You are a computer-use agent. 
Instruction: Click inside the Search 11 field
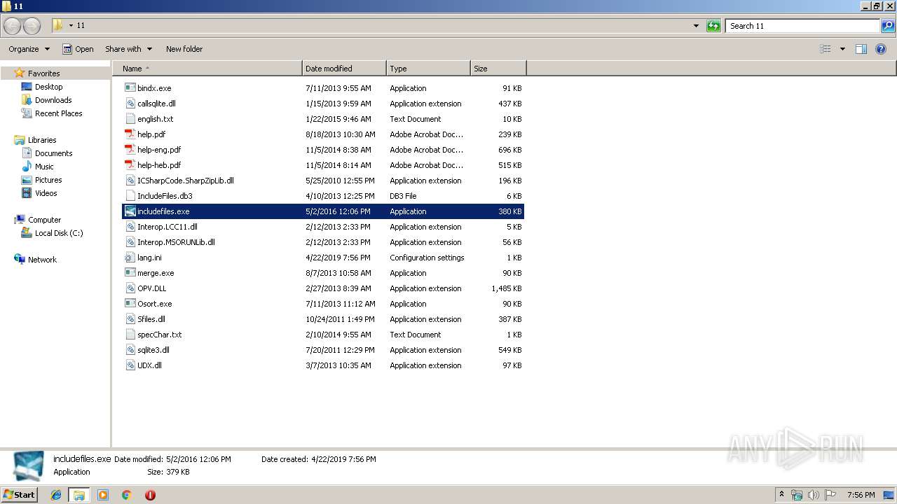click(802, 26)
